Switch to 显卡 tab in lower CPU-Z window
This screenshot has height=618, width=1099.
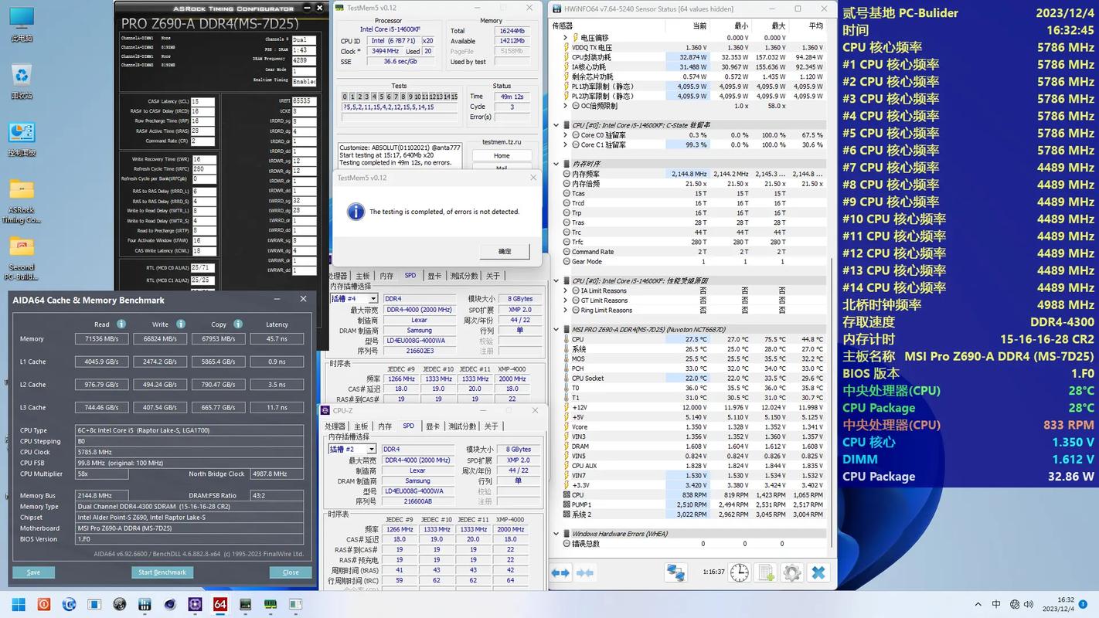[433, 426]
